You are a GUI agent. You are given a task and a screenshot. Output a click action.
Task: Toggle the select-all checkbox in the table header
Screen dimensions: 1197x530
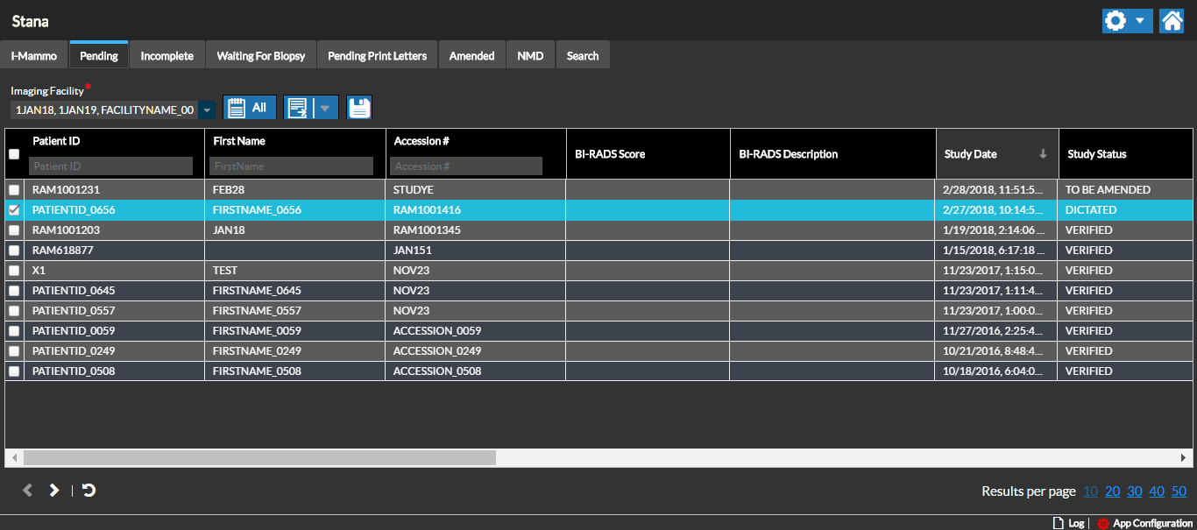click(x=14, y=154)
